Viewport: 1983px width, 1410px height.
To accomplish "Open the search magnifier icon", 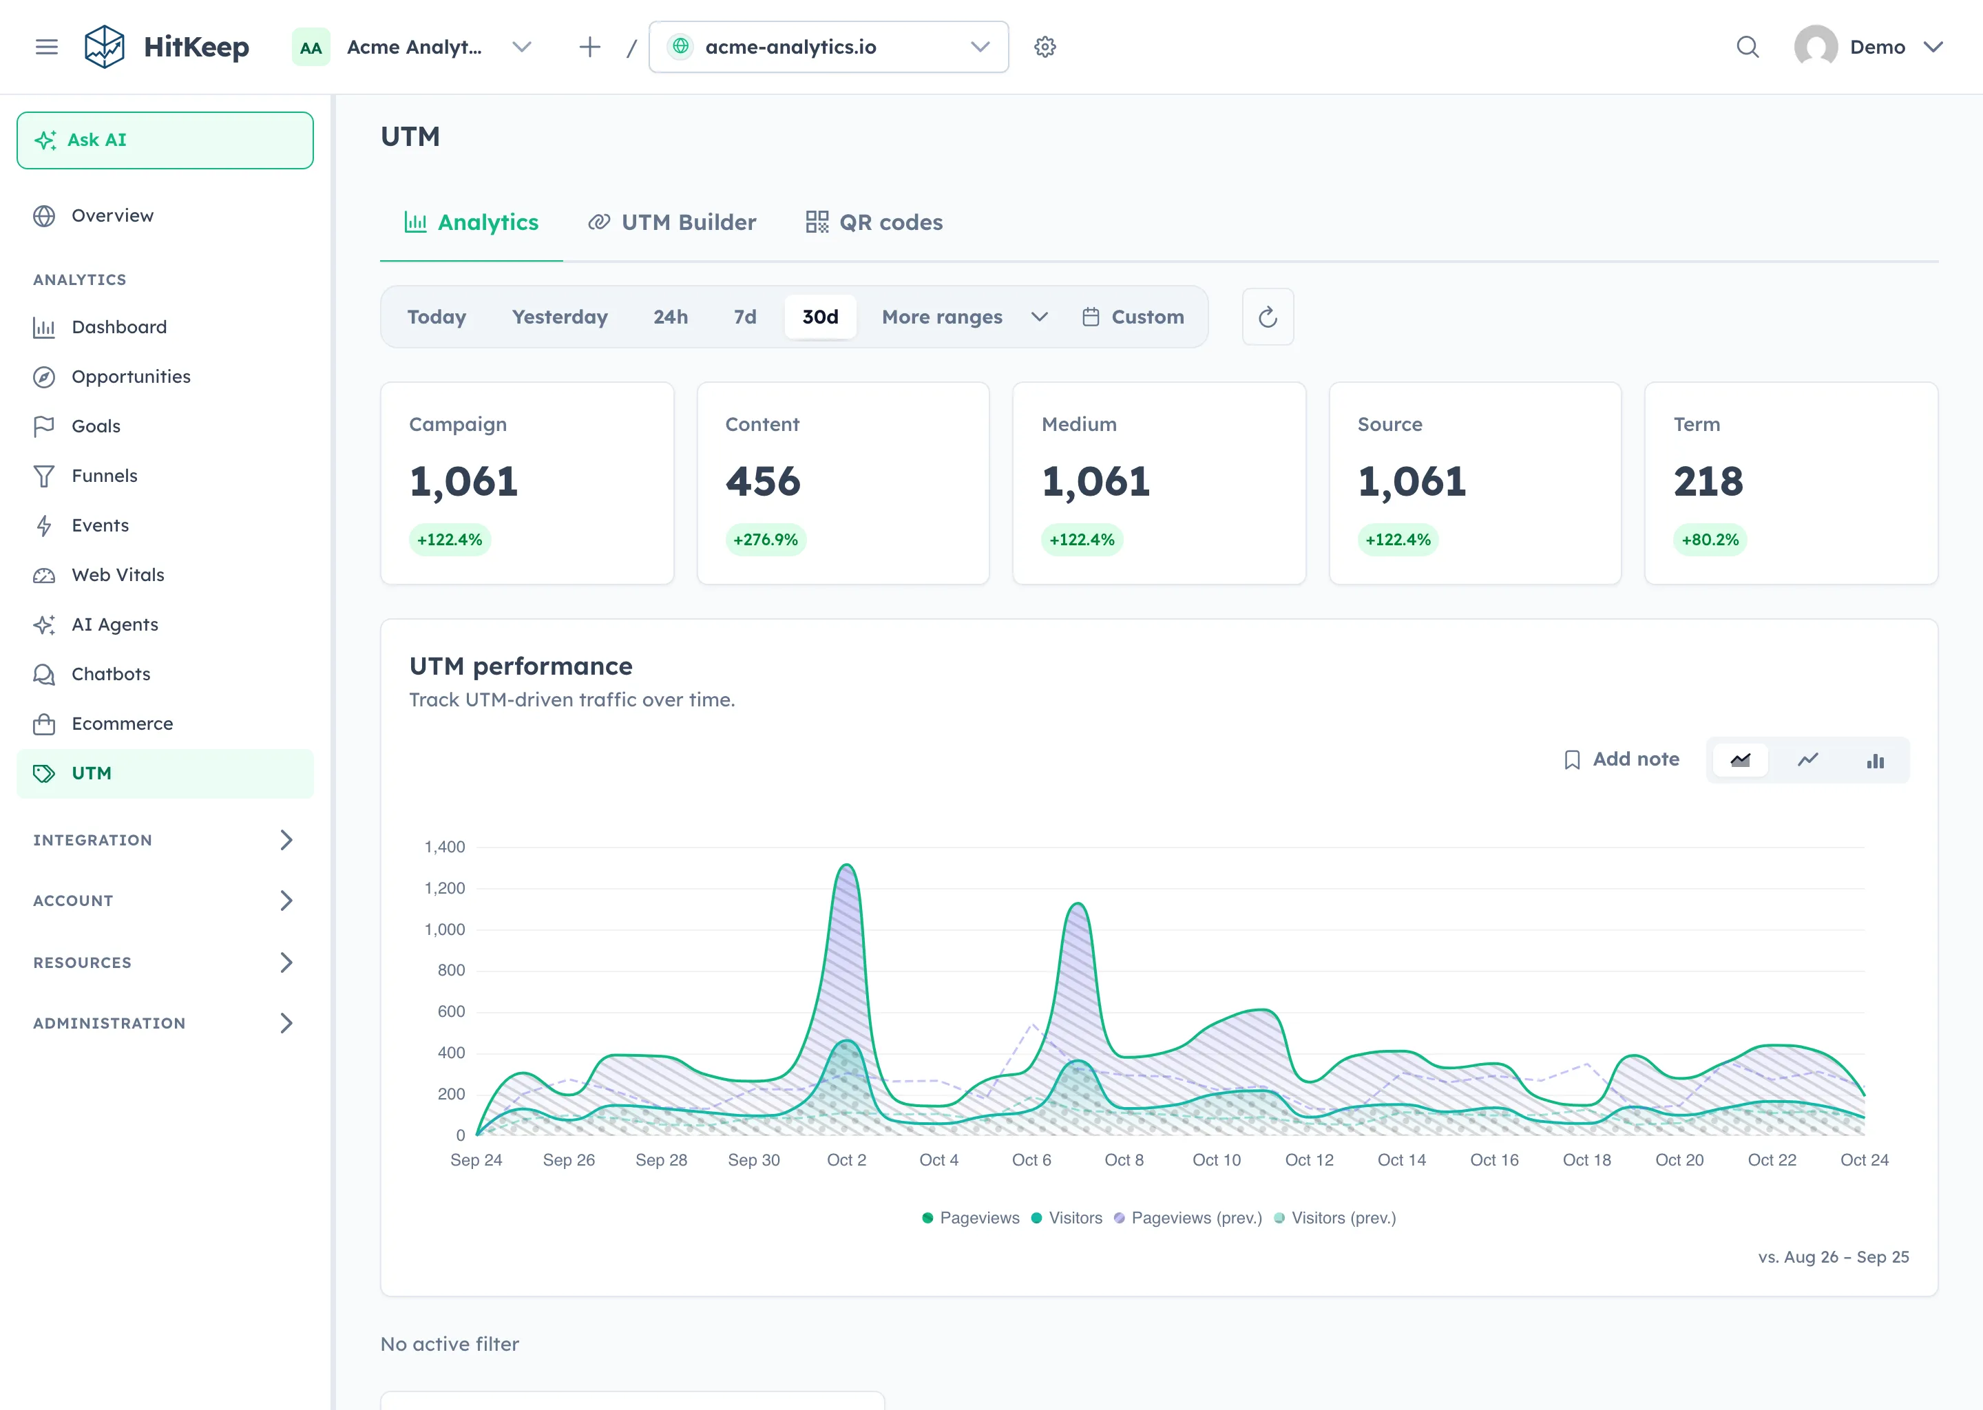I will [x=1748, y=47].
